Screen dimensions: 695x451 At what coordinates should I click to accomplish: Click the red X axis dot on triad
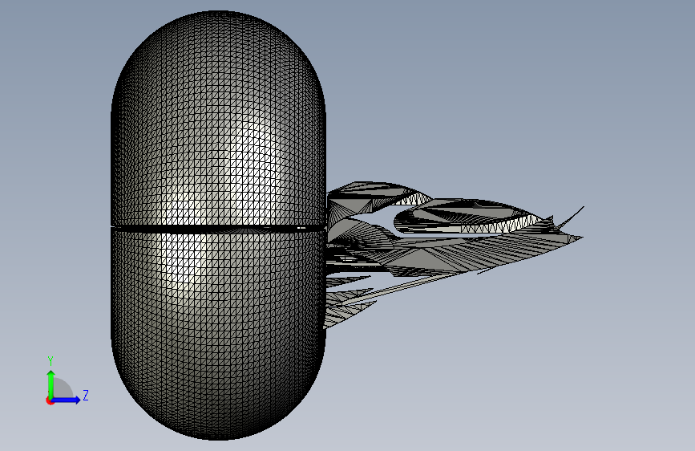click(x=50, y=400)
